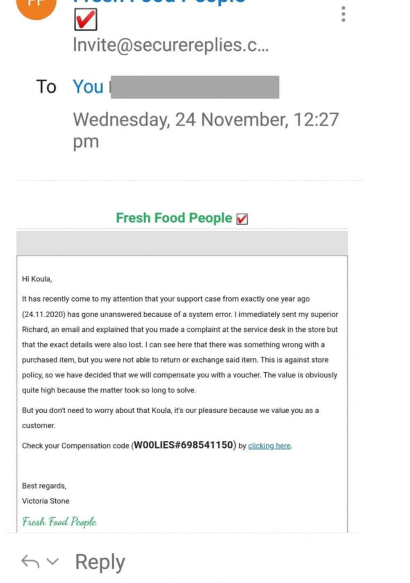Screen dimensions: 410x583
Task: Click the Reply button text
Action: tap(100, 562)
